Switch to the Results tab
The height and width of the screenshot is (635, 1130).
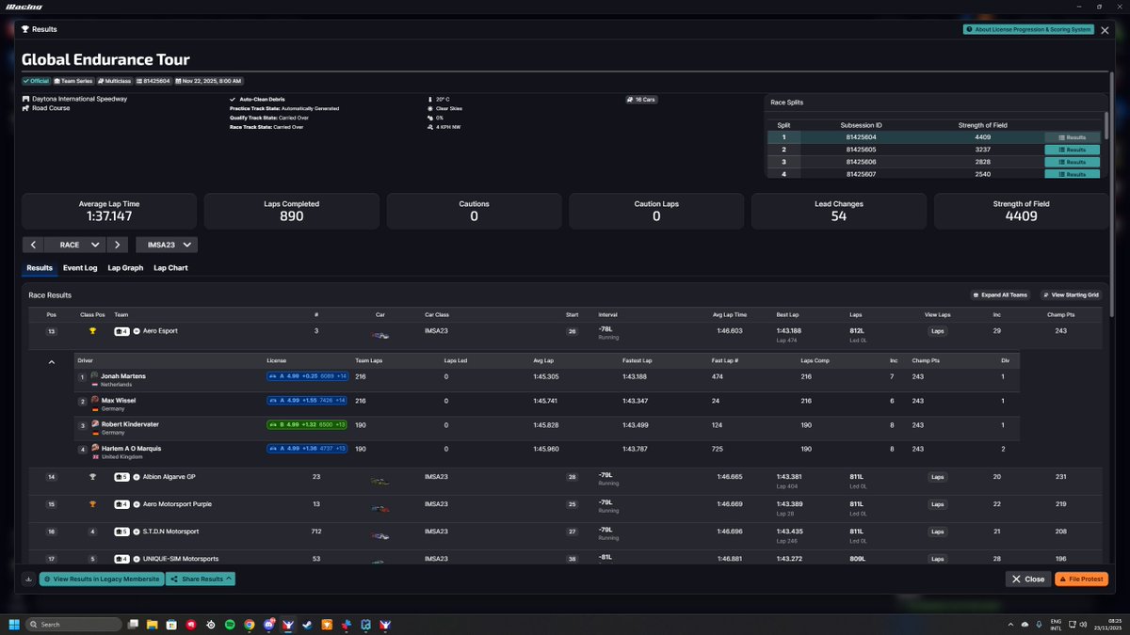point(40,268)
